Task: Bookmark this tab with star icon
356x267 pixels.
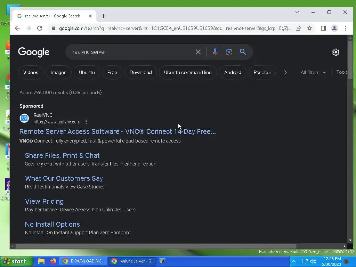Action: pos(309,28)
